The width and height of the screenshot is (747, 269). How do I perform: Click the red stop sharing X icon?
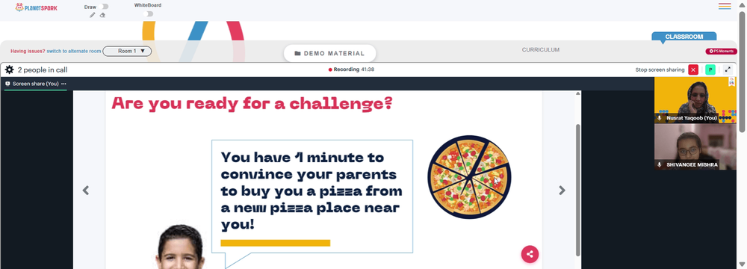(693, 69)
